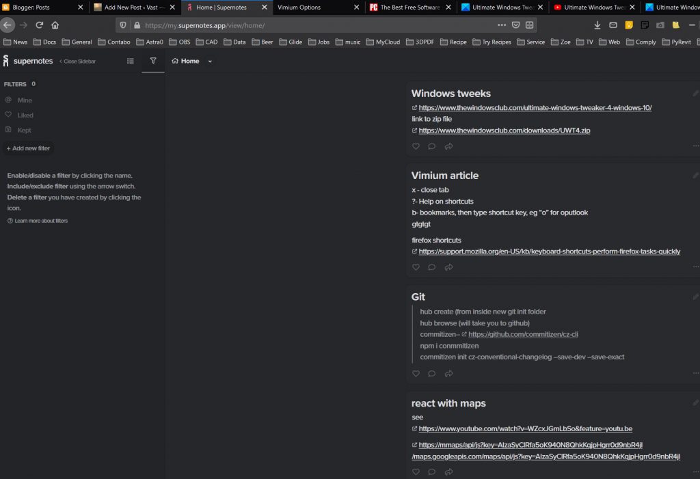The image size is (700, 479).
Task: Open the UWT4.zip download link
Action: 504,131
